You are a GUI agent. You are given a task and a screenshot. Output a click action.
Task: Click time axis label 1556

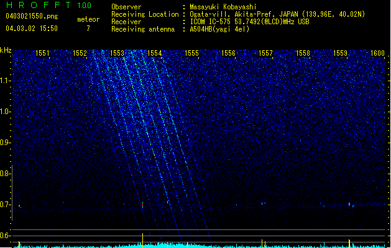point(228,53)
